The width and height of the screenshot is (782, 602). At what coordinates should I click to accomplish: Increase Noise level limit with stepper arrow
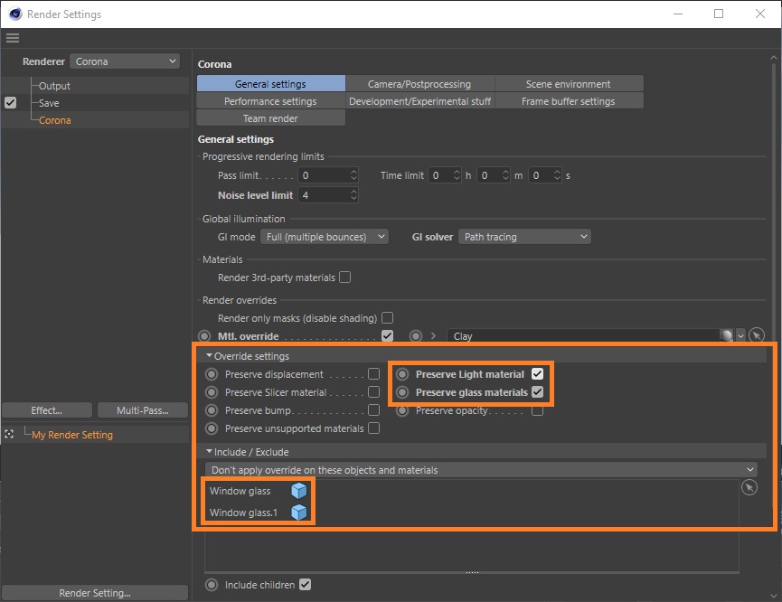tap(353, 192)
